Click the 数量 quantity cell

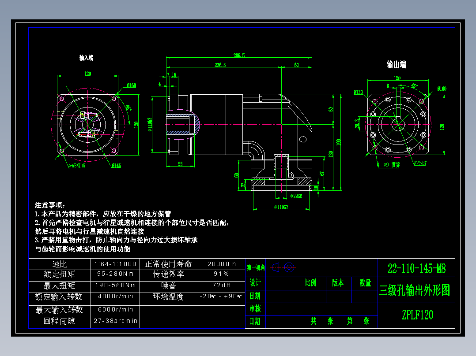(364, 283)
